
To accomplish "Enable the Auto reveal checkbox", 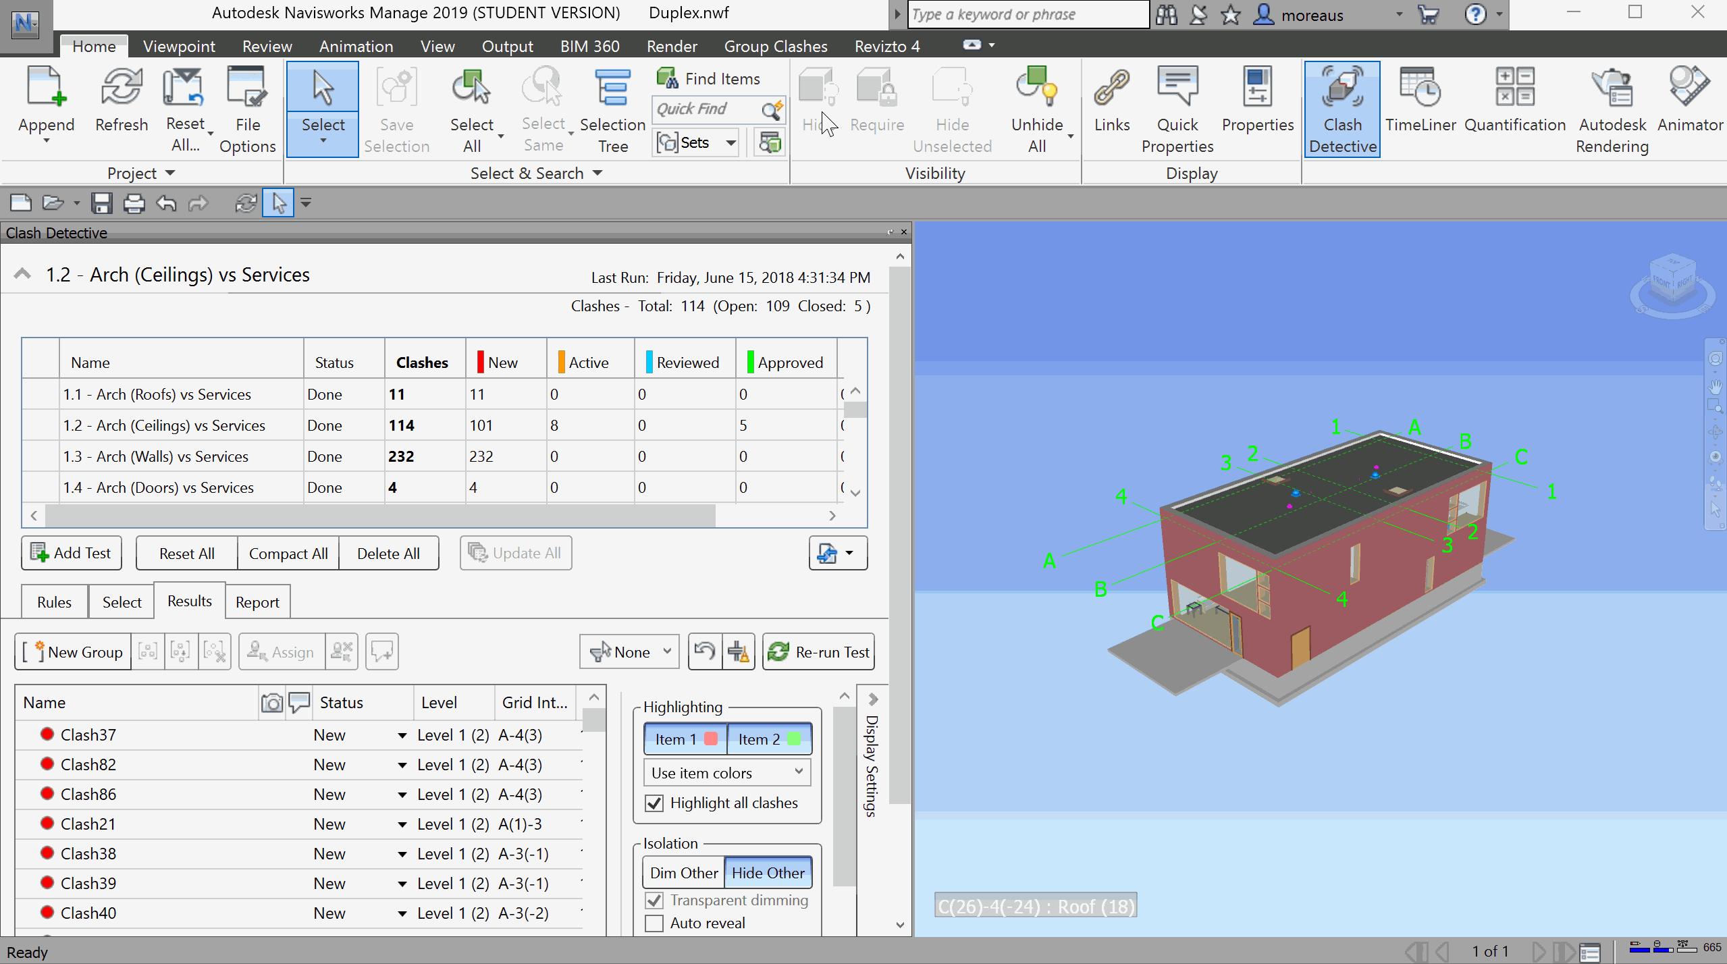I will coord(654,923).
